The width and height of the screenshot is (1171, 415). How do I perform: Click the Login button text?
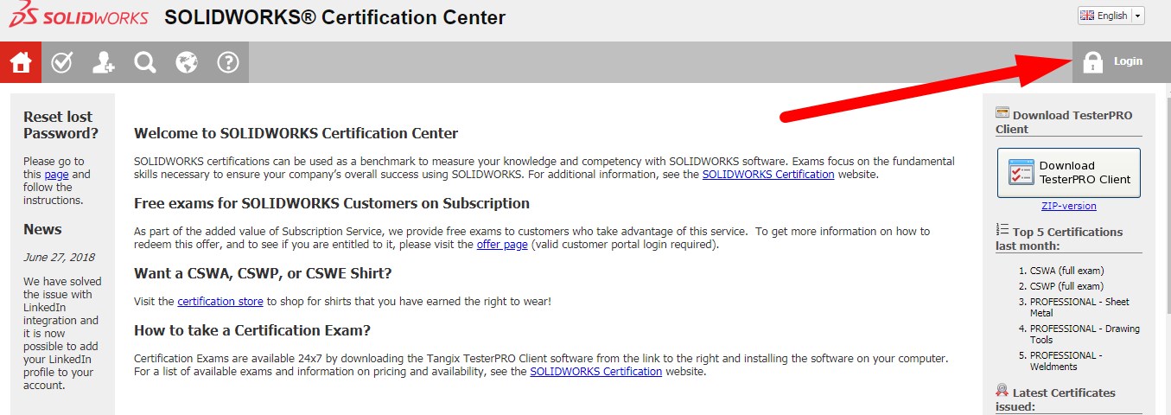(1128, 61)
